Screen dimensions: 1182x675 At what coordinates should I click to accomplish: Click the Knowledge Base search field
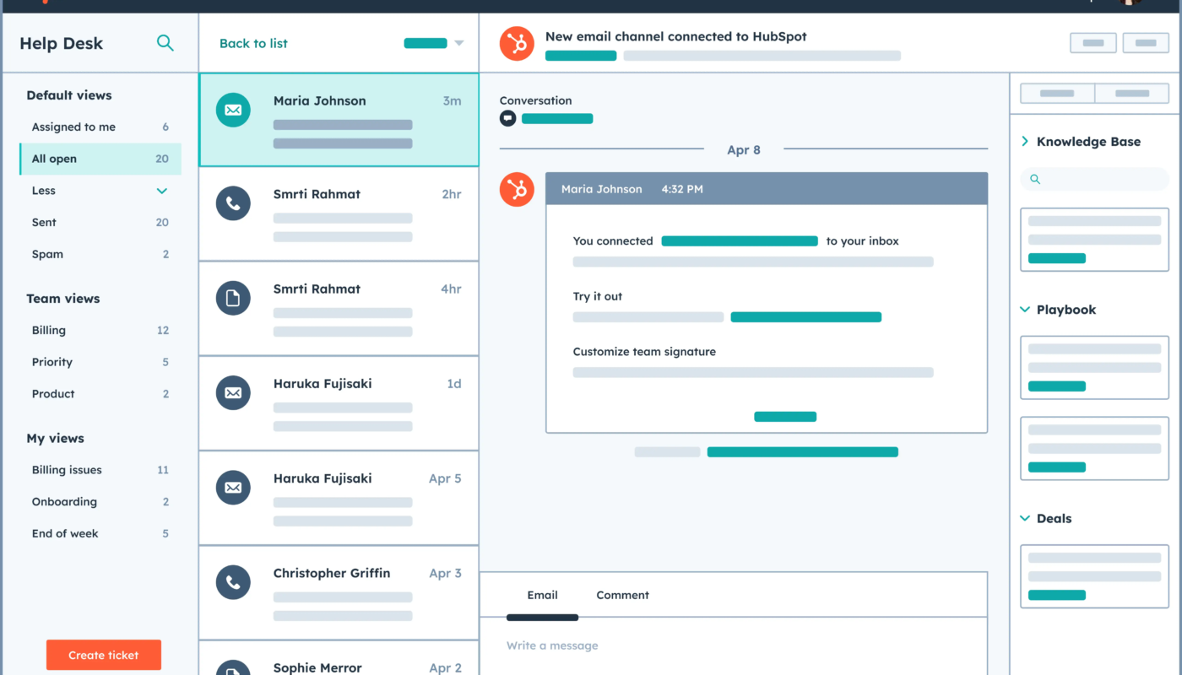1095,179
